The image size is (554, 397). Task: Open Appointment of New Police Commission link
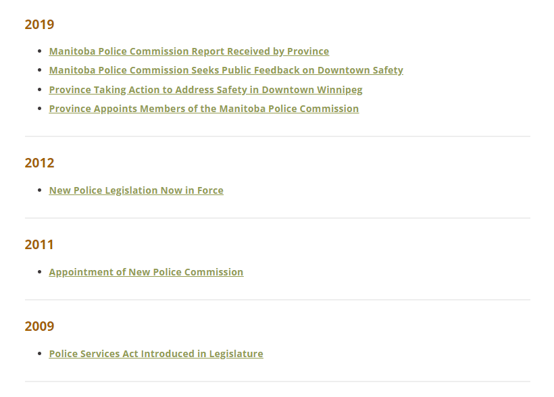(x=147, y=272)
